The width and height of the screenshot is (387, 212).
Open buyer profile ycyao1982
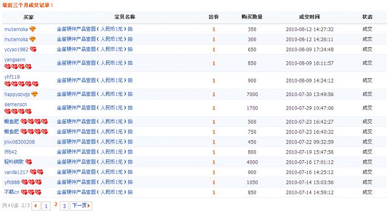pos(16,50)
